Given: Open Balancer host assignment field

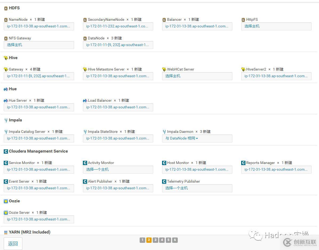Looking at the screenshot, I should pos(197,26).
